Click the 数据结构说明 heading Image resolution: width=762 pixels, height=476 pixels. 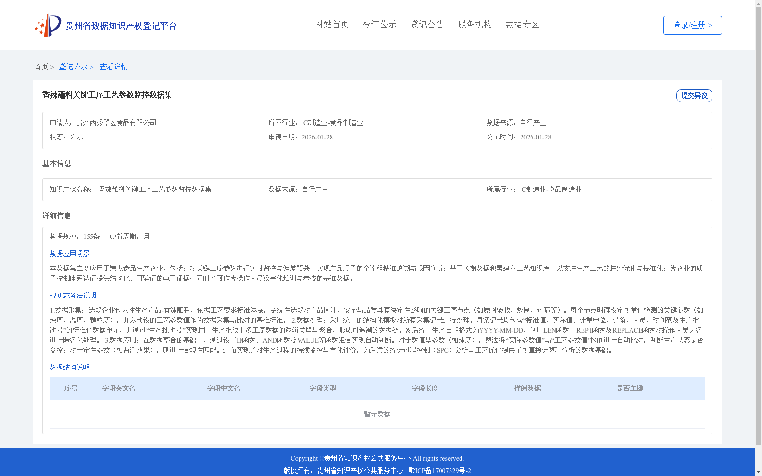point(70,367)
